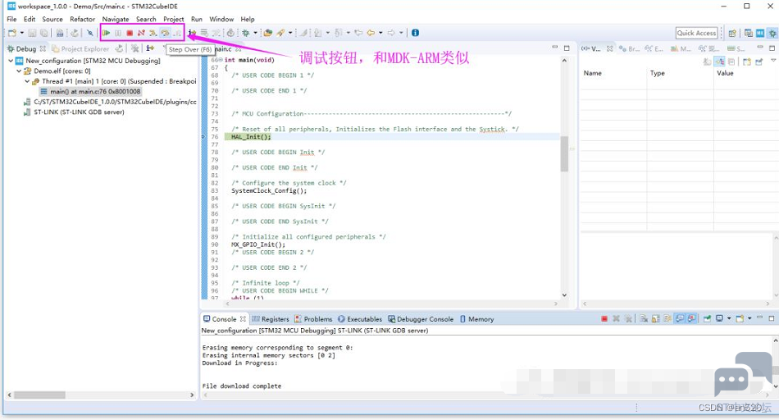This screenshot has width=779, height=420.
Task: Close the Console tab
Action: (243, 318)
